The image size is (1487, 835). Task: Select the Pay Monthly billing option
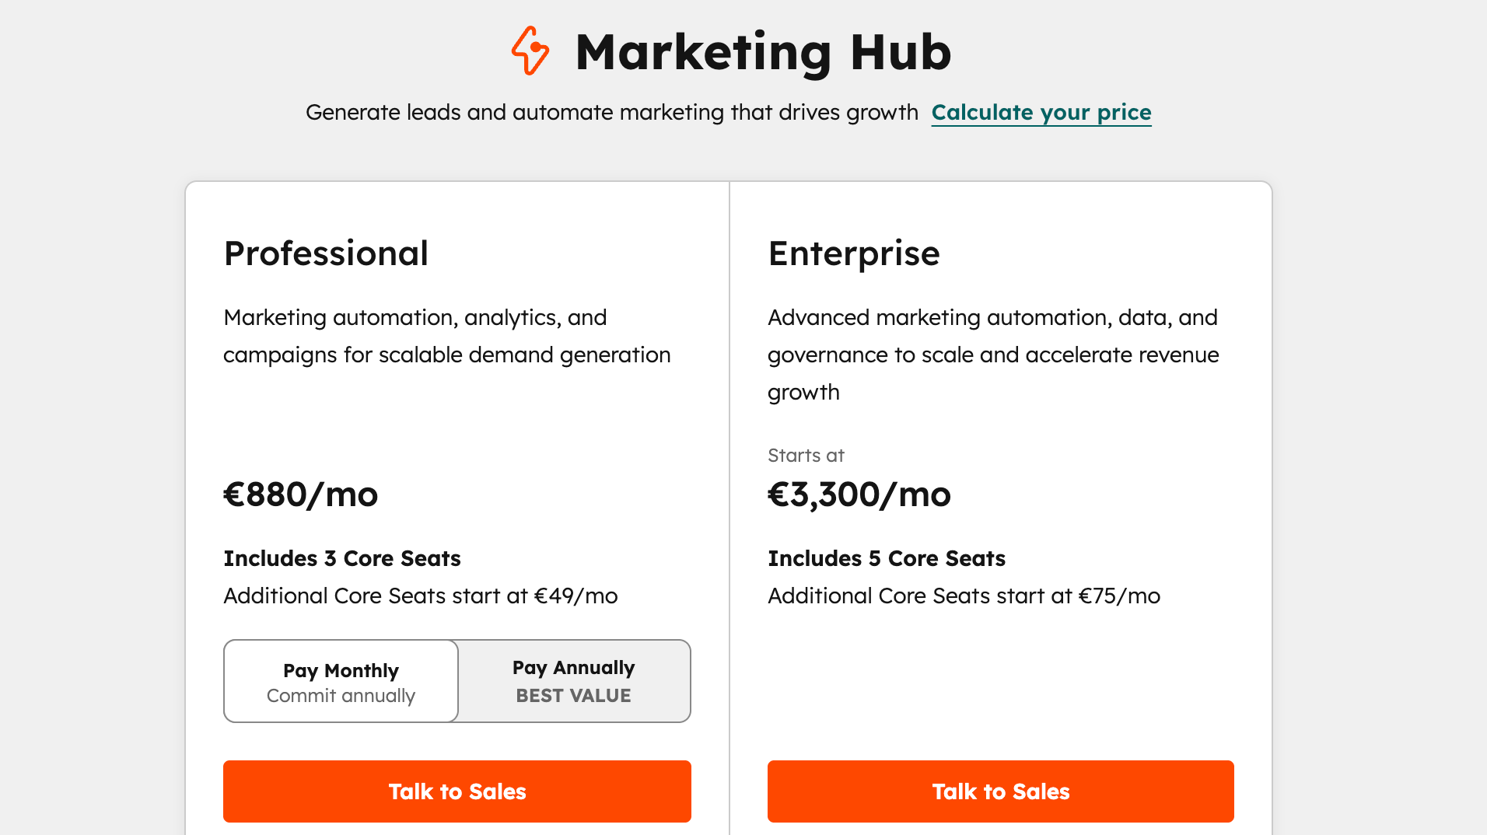pyautogui.click(x=340, y=681)
